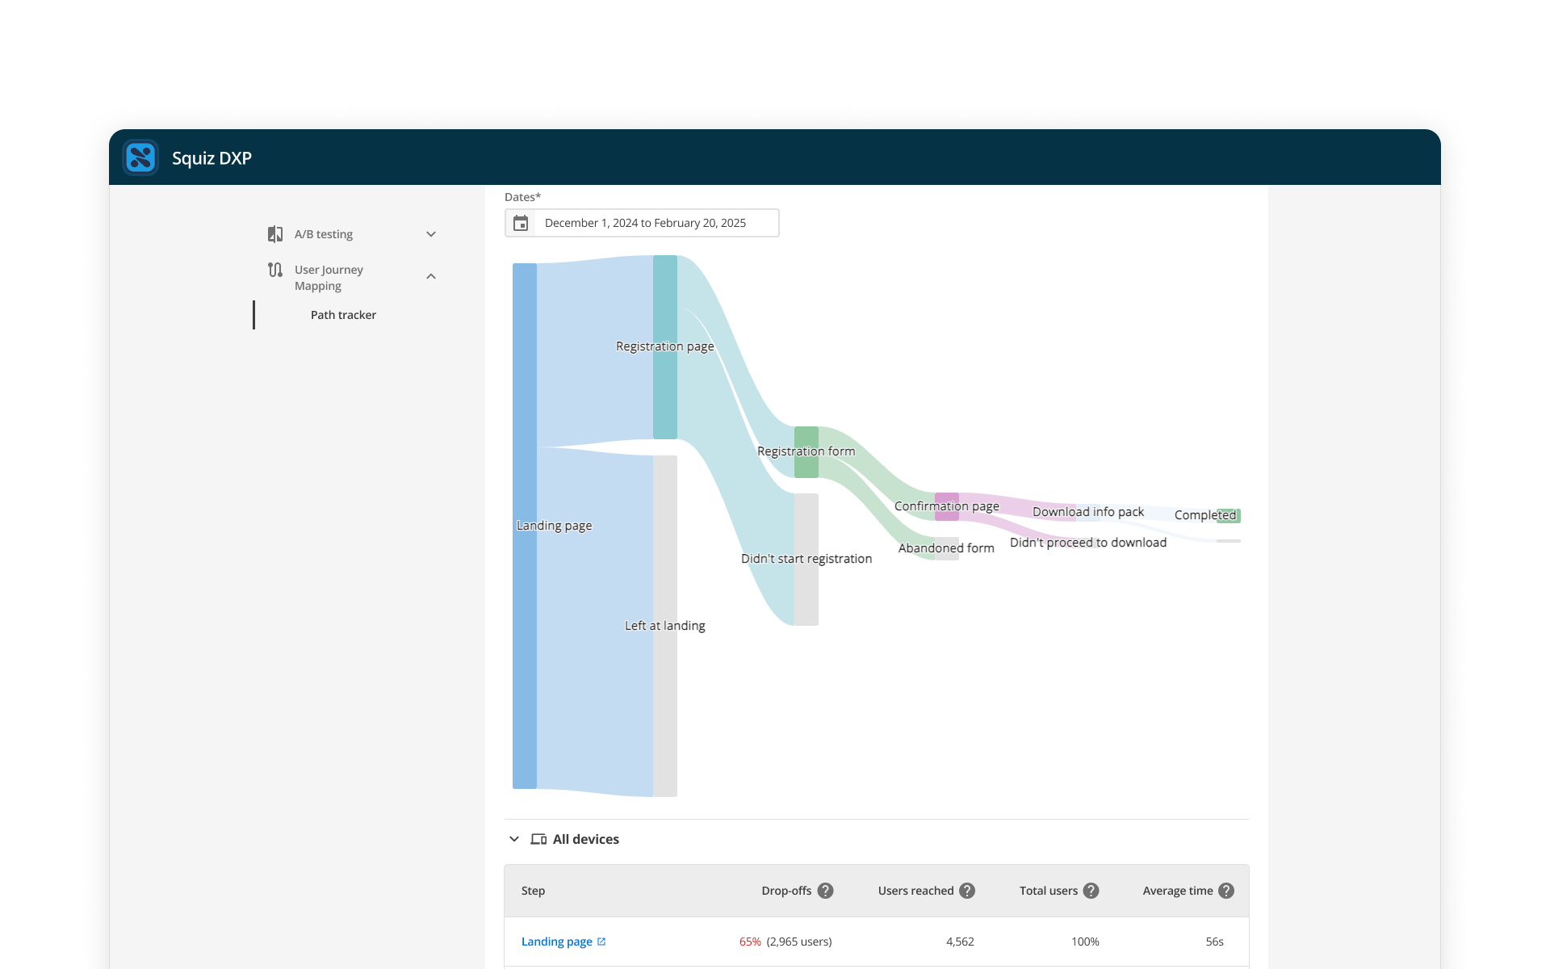Click the Drop-offs column header text
Screen dimensions: 1550x969
786,891
